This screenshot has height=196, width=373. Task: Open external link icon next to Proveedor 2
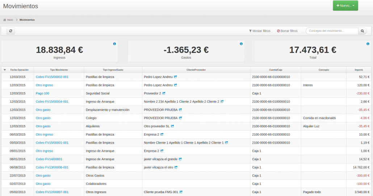click(x=164, y=93)
